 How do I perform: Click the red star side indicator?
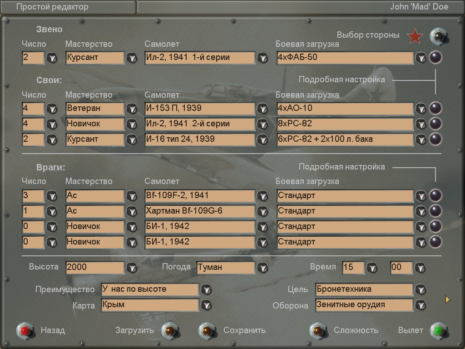pos(415,36)
